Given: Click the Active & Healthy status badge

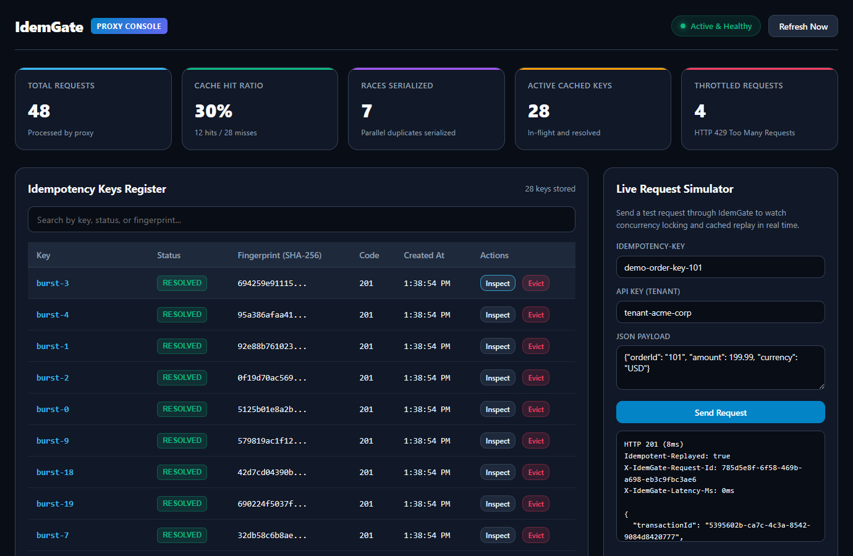Looking at the screenshot, I should coord(716,26).
